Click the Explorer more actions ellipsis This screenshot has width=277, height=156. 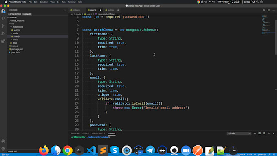65,10
